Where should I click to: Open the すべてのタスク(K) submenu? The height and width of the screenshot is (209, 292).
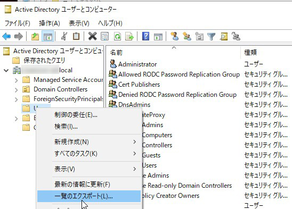tap(89, 154)
